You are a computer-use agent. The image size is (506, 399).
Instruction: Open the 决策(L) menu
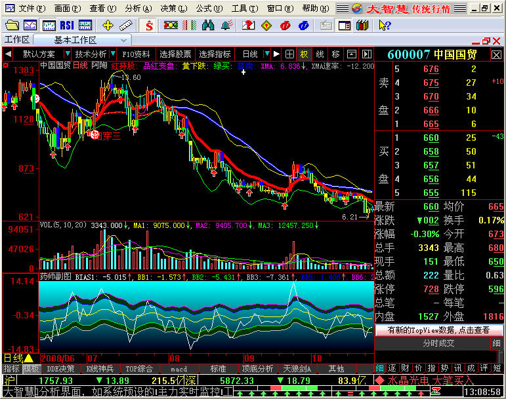coord(174,9)
